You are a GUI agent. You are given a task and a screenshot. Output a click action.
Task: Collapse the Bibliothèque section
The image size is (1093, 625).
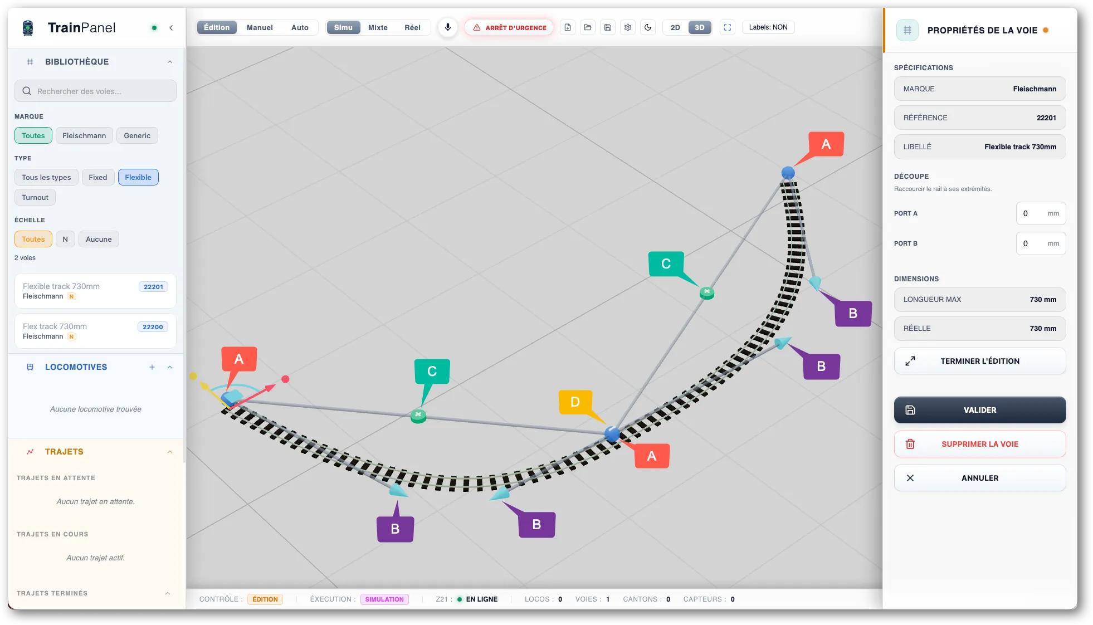click(x=170, y=62)
